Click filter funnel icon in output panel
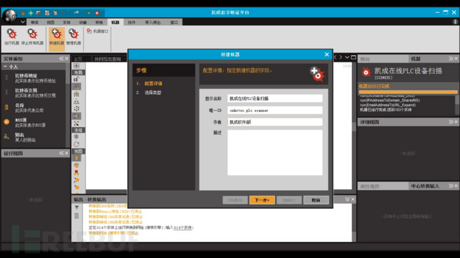Viewport: 460px width, 258px height. click(x=77, y=207)
